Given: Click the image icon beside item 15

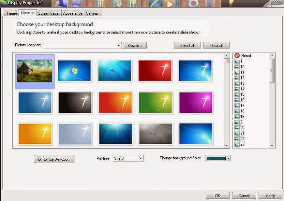Looking at the screenshot, I should point(237,94).
